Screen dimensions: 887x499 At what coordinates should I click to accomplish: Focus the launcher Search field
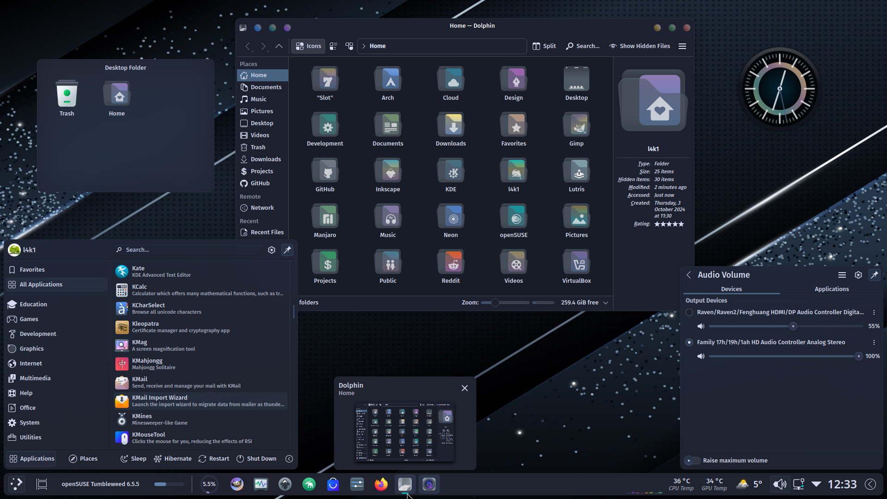pyautogui.click(x=188, y=250)
